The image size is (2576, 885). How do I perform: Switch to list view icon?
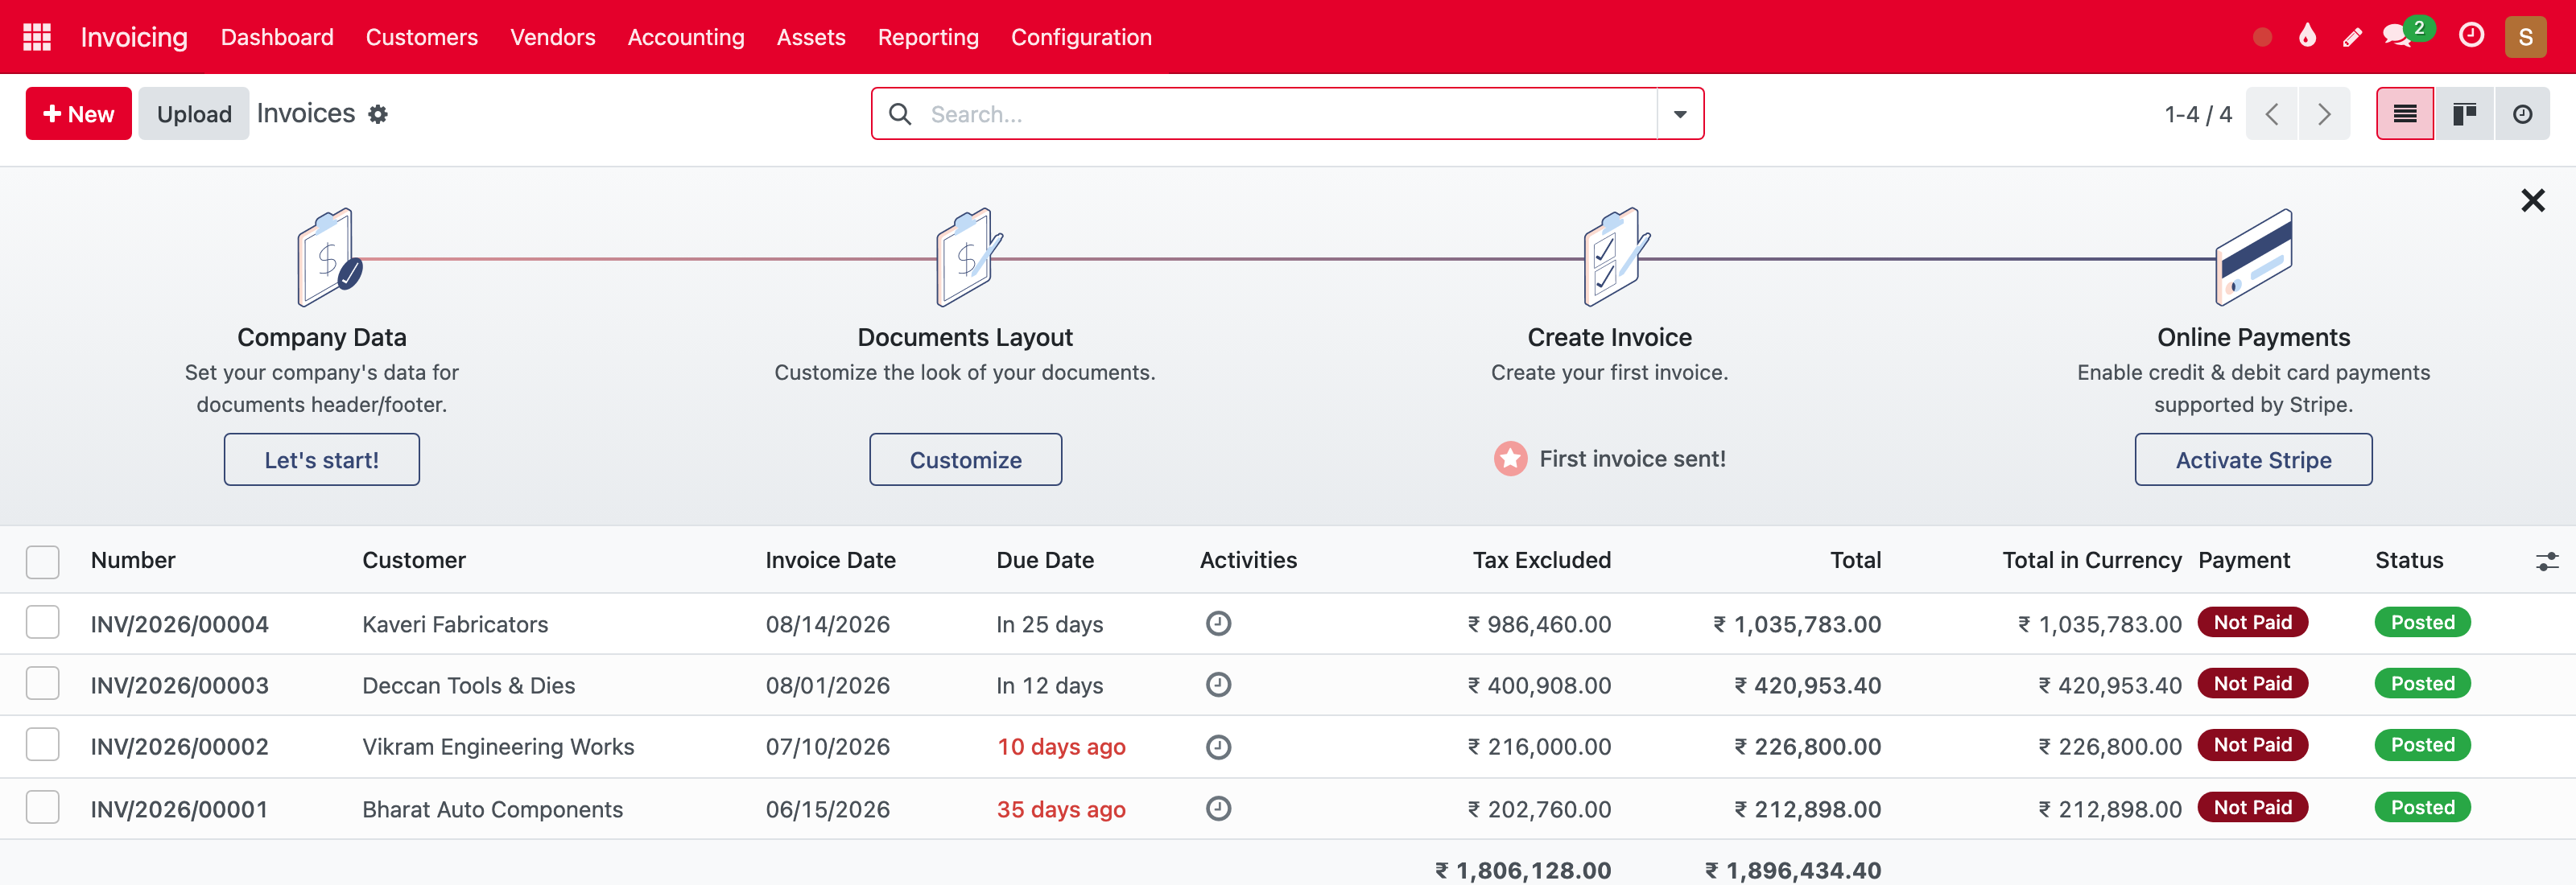tap(2404, 114)
